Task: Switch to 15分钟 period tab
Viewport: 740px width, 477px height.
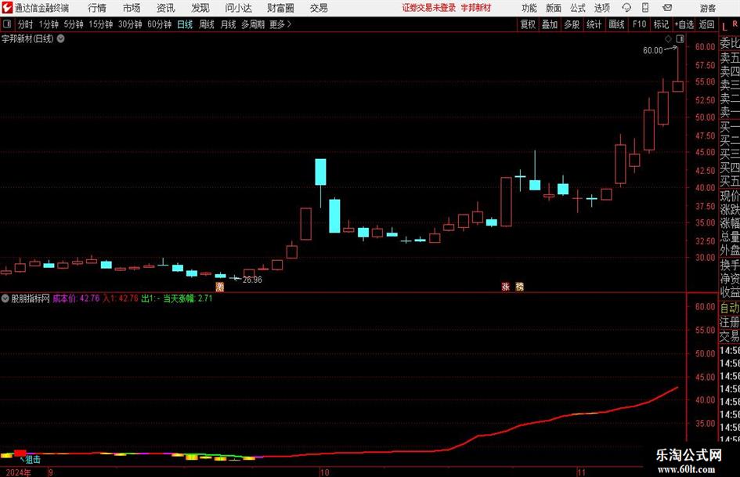Action: pos(101,24)
